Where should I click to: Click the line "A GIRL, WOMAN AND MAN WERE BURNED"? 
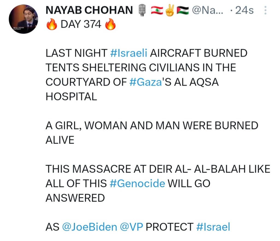pos(152,126)
